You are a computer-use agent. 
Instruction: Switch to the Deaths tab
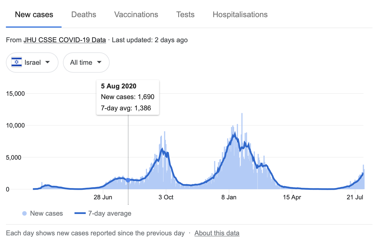tap(84, 15)
